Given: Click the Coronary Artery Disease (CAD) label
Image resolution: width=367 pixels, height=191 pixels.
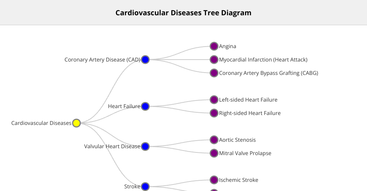Looking at the screenshot, I should (x=102, y=60).
